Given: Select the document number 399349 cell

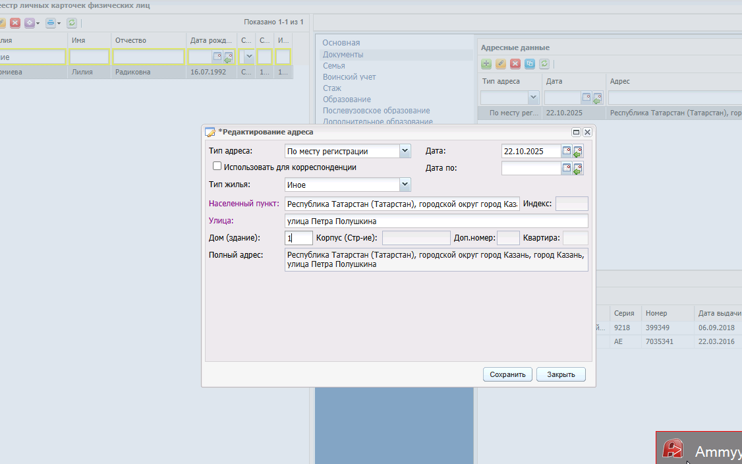Looking at the screenshot, I should 668,328.
